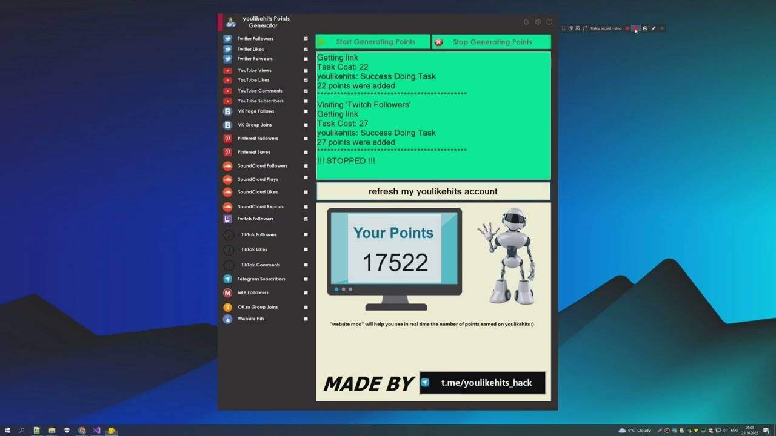Viewport: 776px width, 436px height.
Task: Click Start Generating Points button
Action: [373, 42]
